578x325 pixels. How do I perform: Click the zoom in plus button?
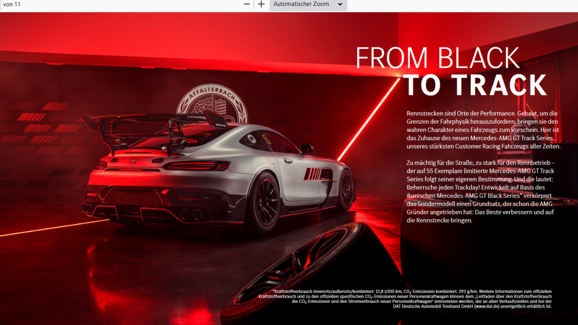[x=261, y=5]
